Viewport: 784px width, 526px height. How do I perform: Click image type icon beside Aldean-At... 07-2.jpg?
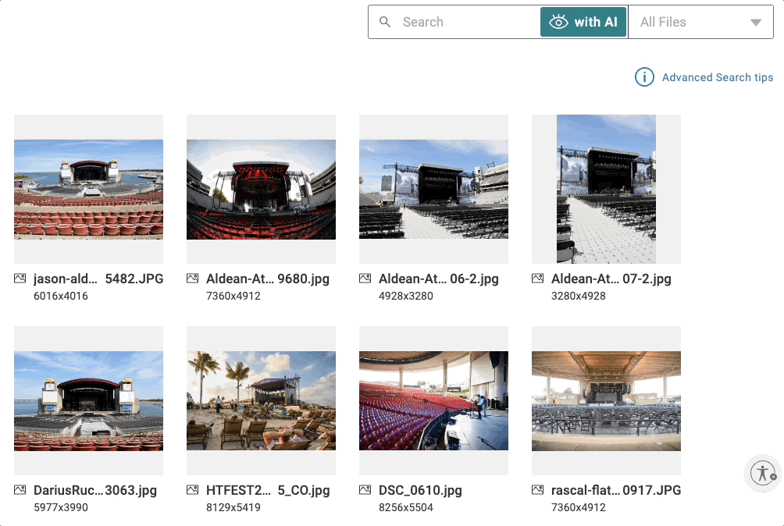pos(537,279)
